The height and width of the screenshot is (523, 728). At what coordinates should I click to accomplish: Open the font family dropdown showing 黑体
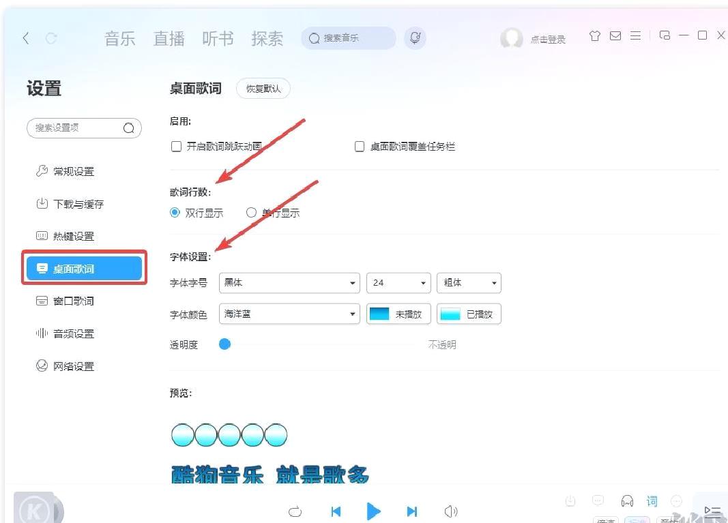pos(289,283)
